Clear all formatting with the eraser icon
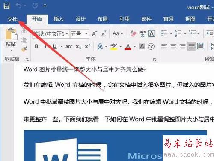 coord(134,33)
